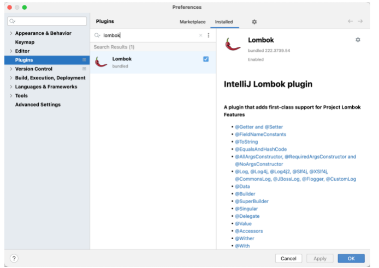
Task: Open the Lombok plugin gear menu in details
Action: [358, 40]
